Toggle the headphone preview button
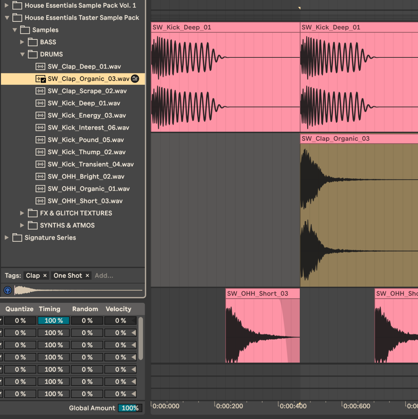Viewport: 418px width, 419px height. [x=8, y=290]
